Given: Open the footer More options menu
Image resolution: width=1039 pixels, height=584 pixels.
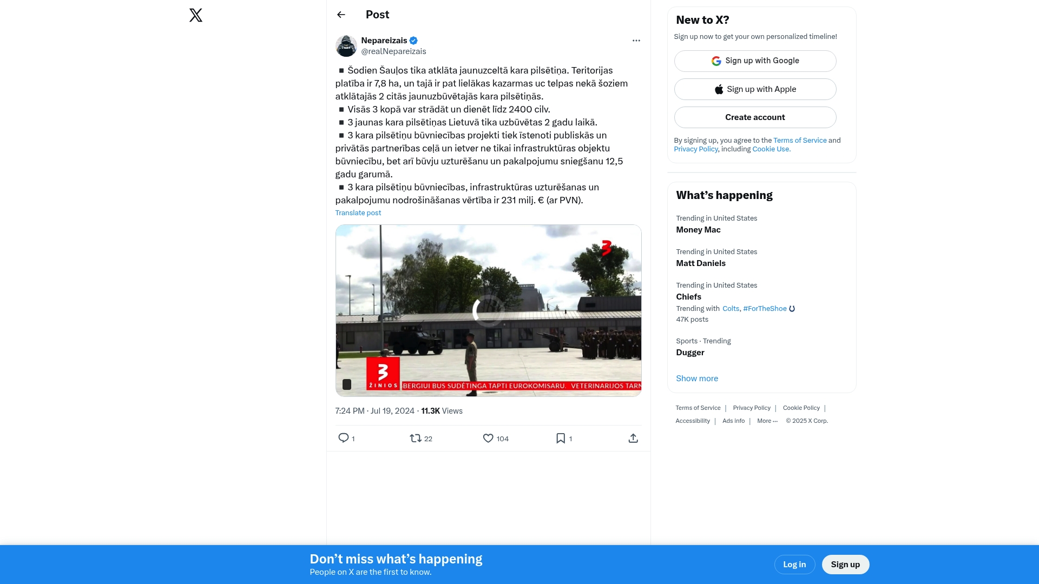Looking at the screenshot, I should [767, 421].
